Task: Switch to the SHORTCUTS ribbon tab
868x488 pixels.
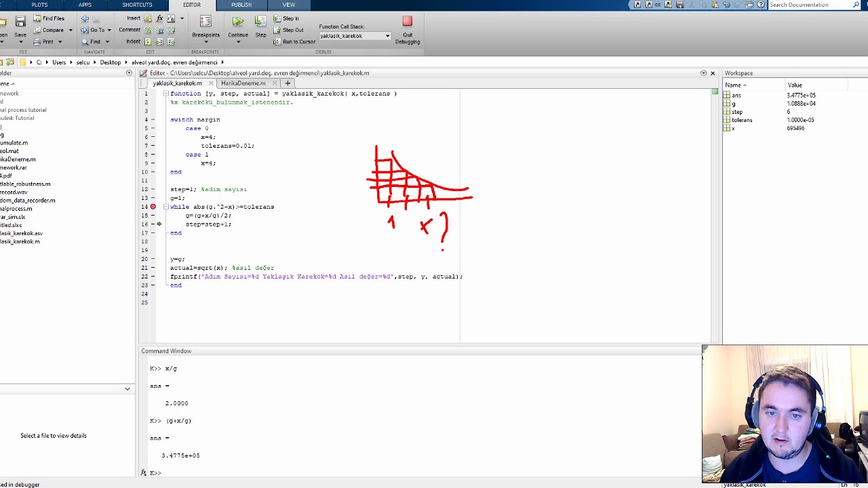Action: (137, 5)
